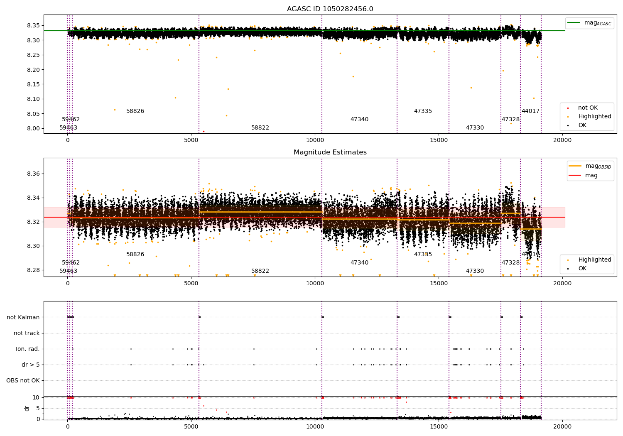
Task: Click the 8.00 tick on top plot
Action: [x=33, y=128]
